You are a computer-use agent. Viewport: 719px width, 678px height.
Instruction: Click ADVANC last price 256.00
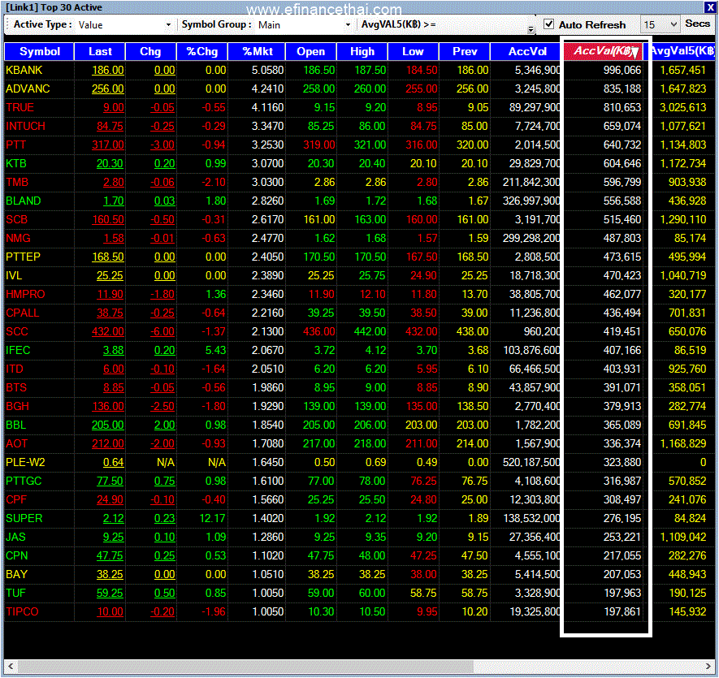point(108,89)
